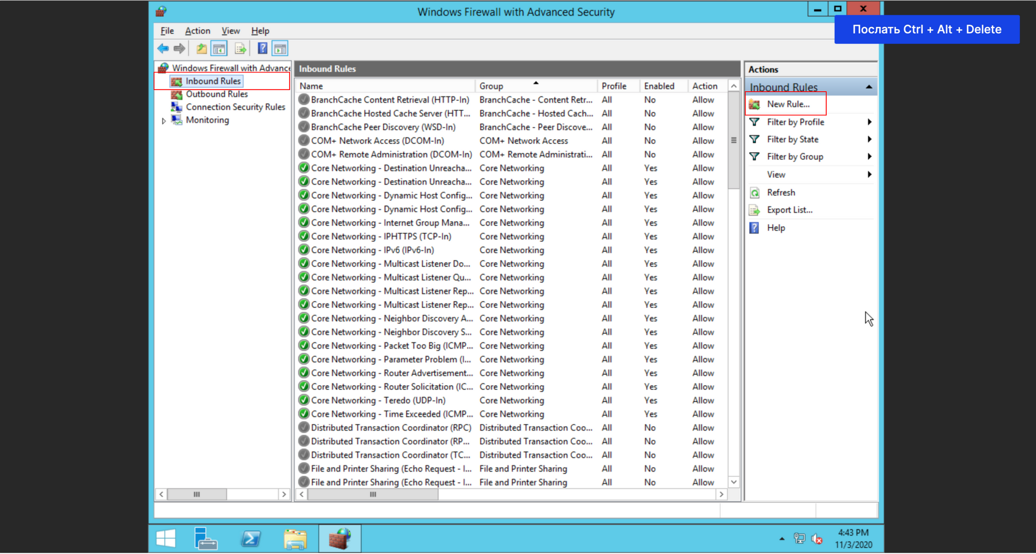Click gray disabled icon of Distributed Transaction Coordinator (TC... rule
This screenshot has width=1036, height=554.
(304, 455)
